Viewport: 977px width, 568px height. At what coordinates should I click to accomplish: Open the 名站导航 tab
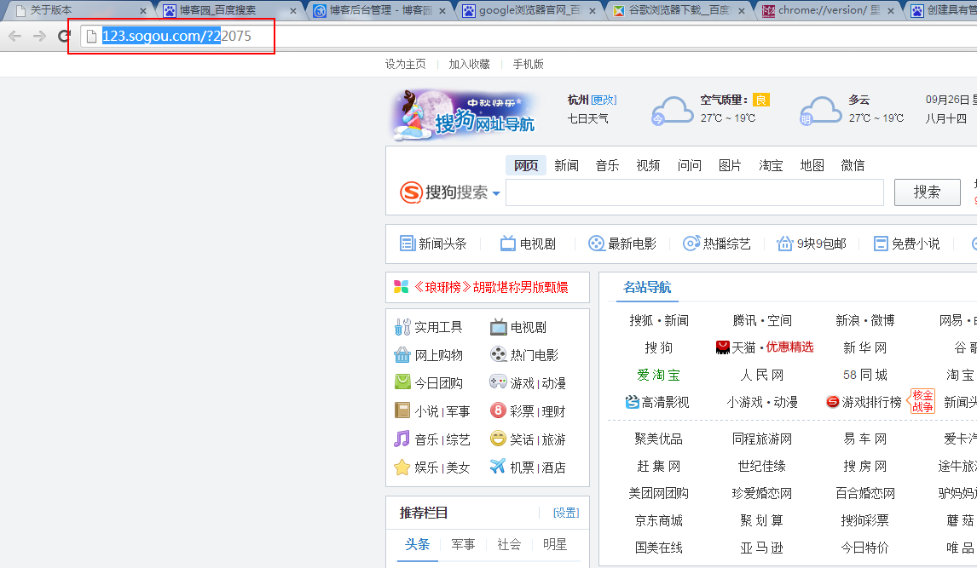coord(647,288)
